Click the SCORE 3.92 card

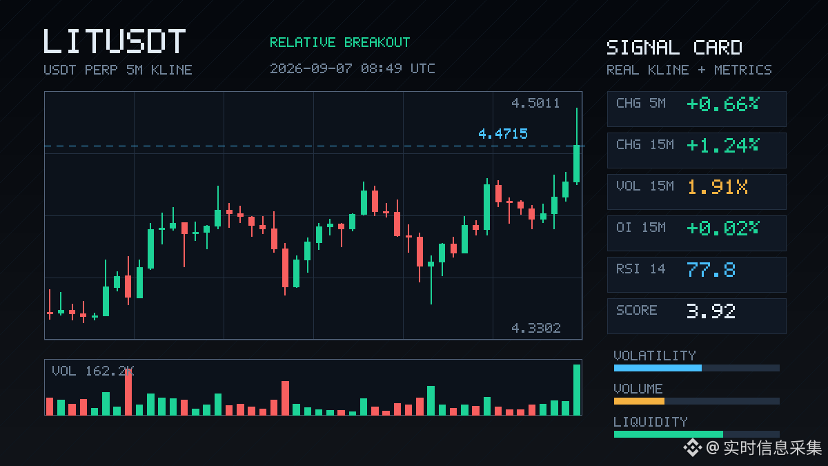[x=696, y=316]
